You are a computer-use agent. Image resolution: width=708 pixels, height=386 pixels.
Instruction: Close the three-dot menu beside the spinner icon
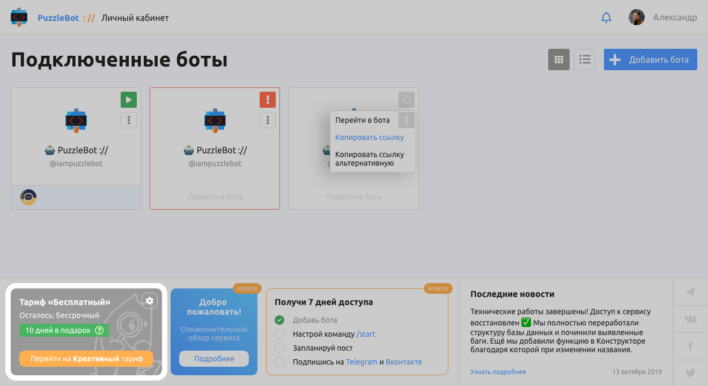tap(407, 120)
